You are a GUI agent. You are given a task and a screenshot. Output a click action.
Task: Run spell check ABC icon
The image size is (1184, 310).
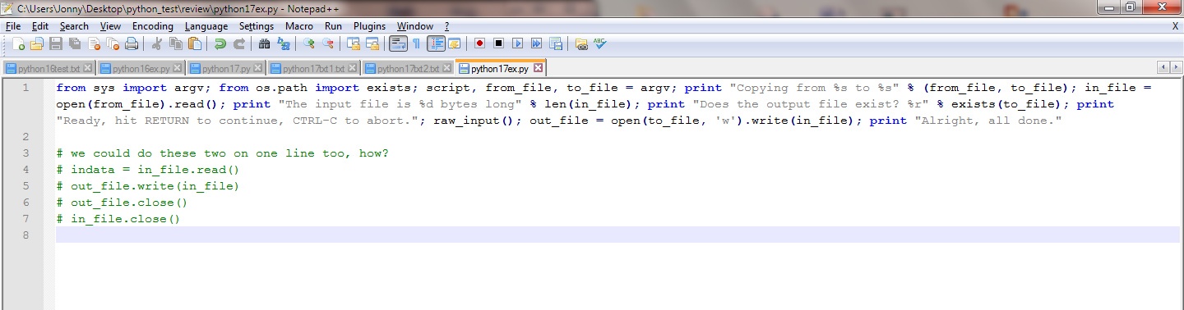(600, 43)
